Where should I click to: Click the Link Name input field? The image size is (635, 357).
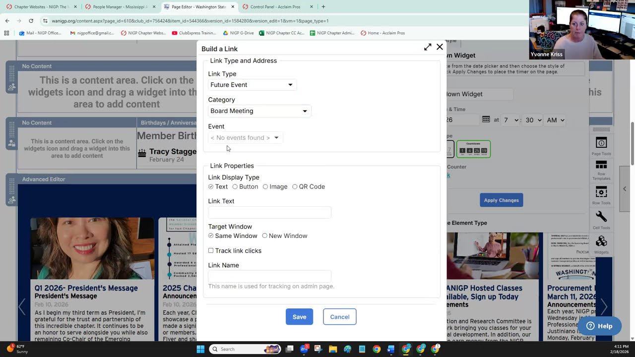coord(269,276)
